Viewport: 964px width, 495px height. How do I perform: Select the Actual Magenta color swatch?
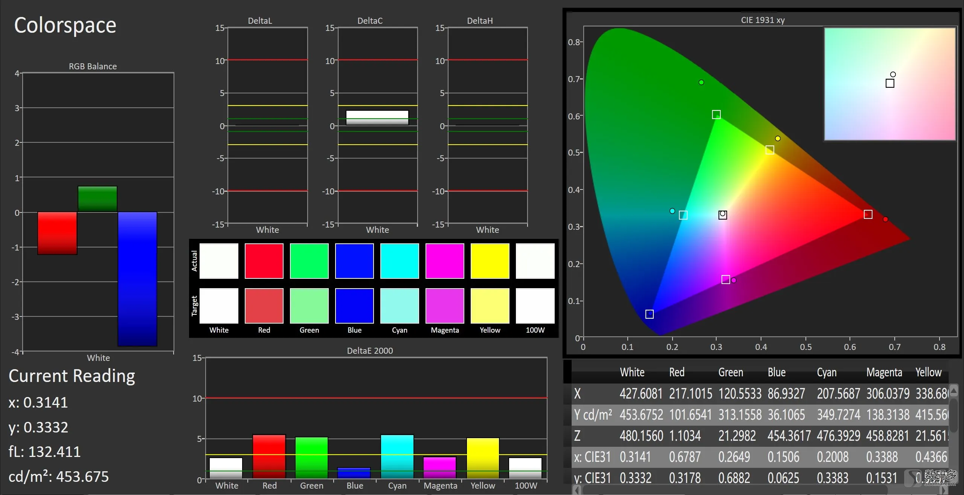point(445,261)
